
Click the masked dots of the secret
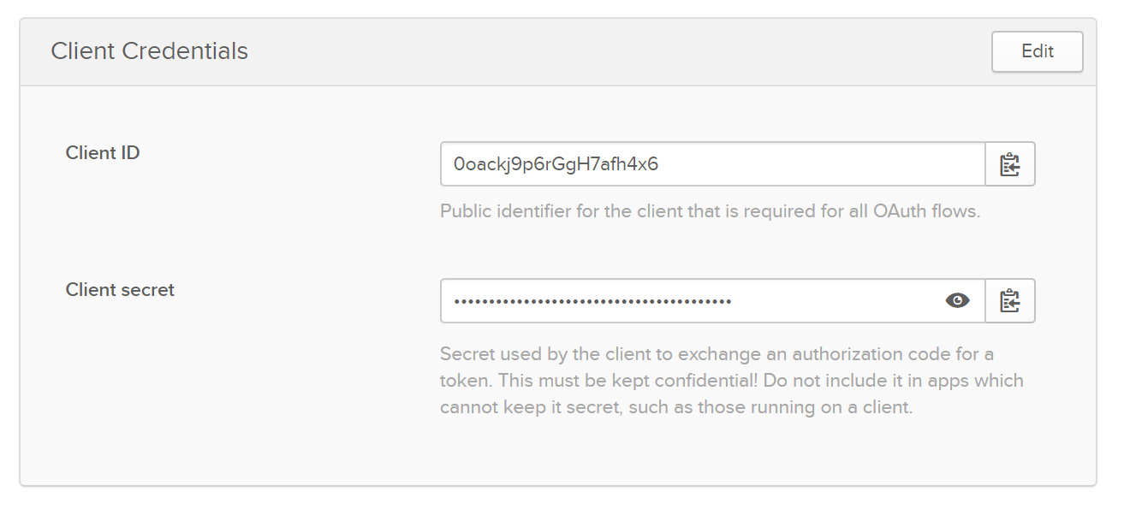tap(592, 301)
